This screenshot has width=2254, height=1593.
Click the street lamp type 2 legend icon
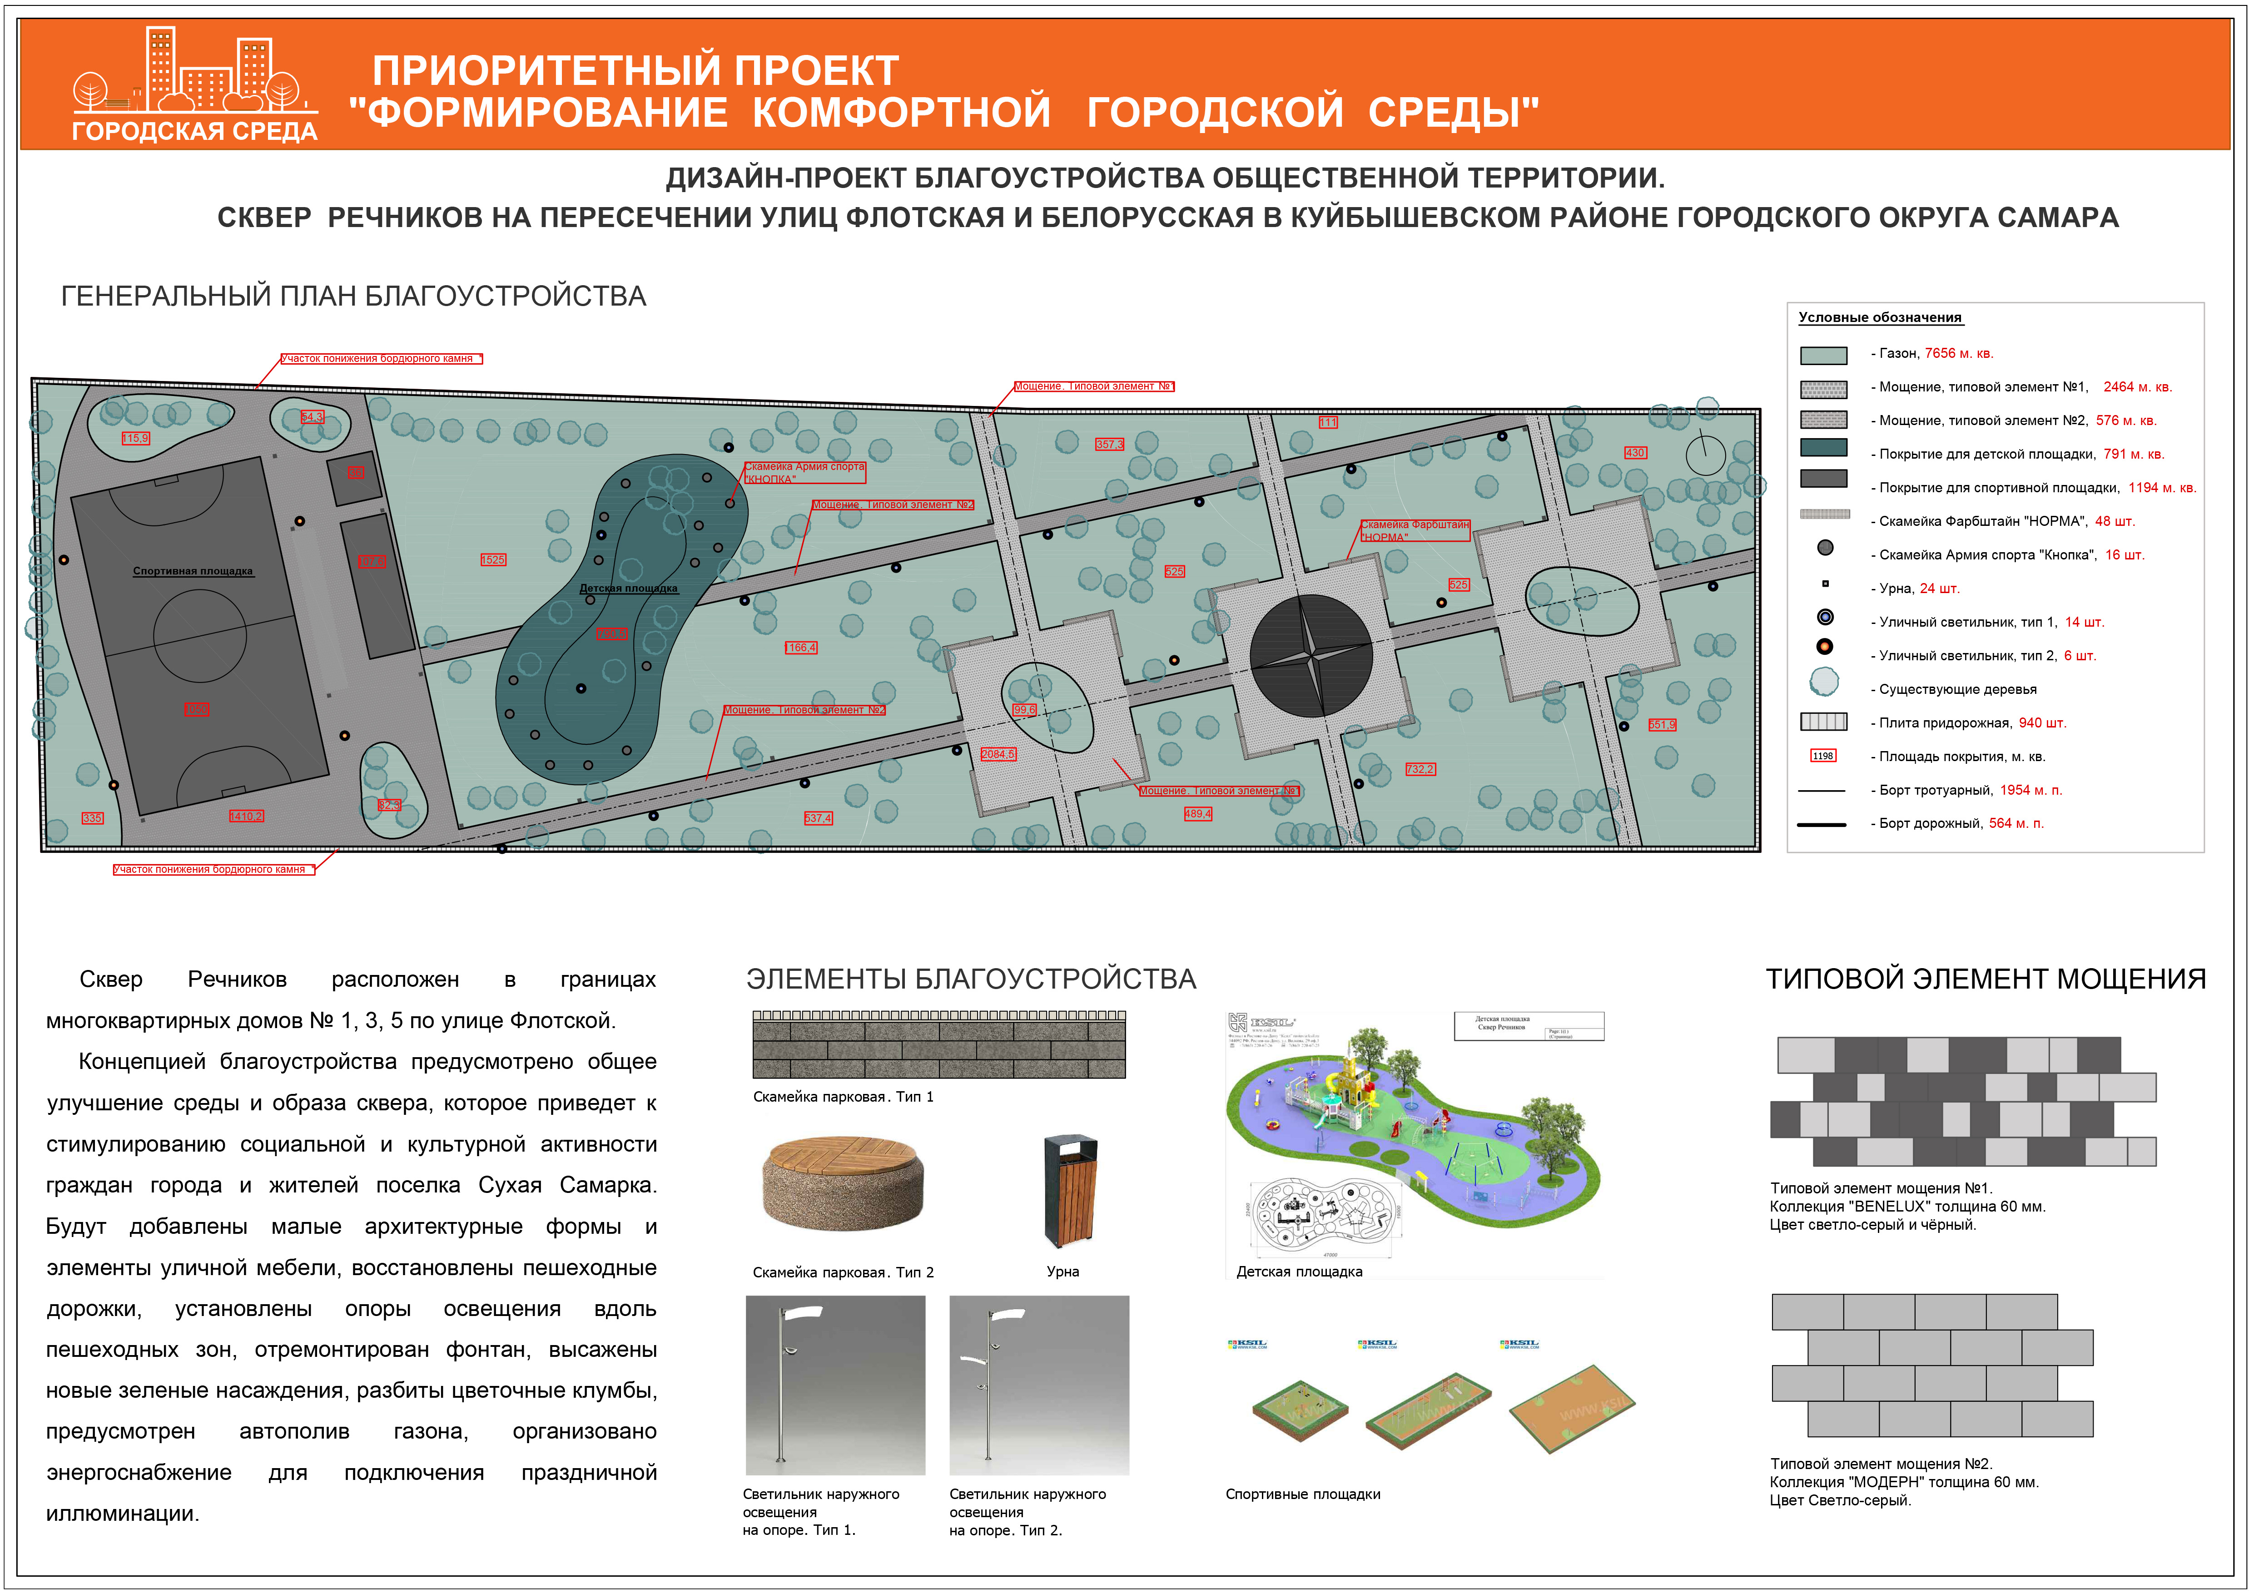(x=1825, y=647)
